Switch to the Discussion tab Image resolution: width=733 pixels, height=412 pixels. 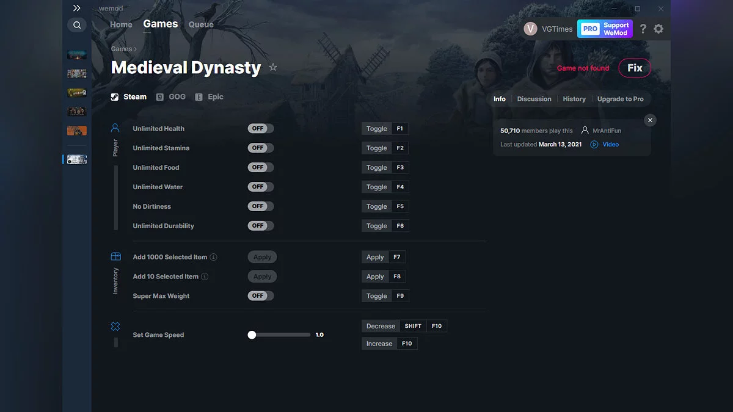[534, 99]
